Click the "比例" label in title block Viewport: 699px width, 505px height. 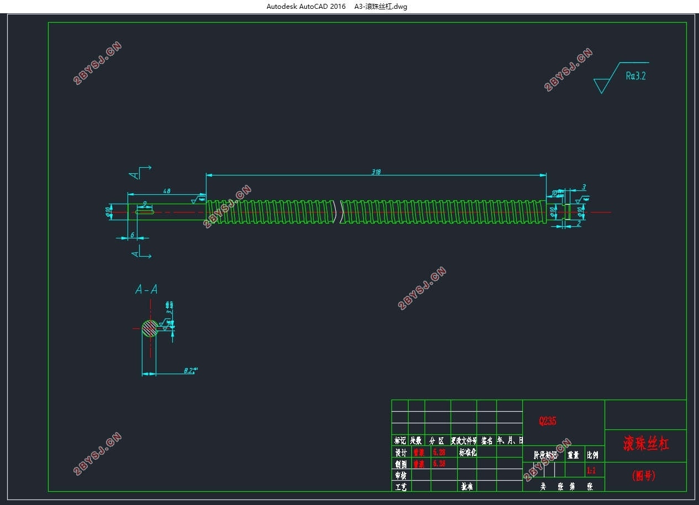(592, 456)
